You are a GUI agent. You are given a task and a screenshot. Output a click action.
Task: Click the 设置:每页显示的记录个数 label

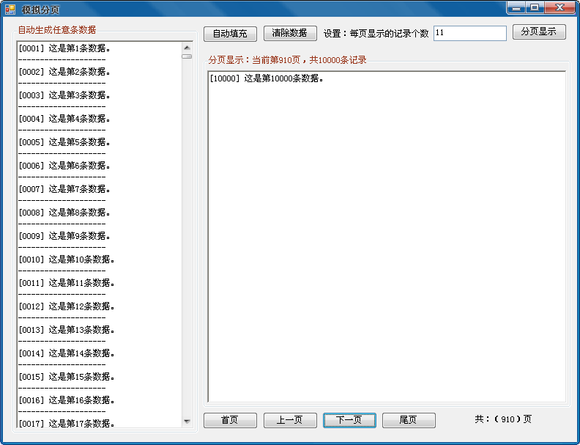(376, 34)
